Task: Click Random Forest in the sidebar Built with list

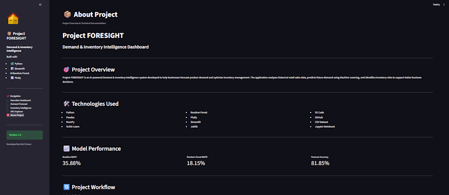Action: point(21,73)
